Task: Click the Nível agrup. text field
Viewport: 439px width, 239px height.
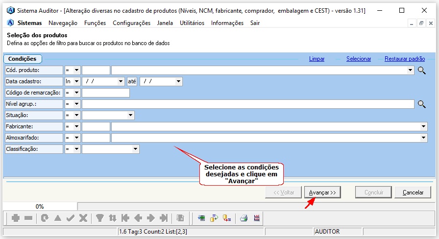Action: point(248,104)
